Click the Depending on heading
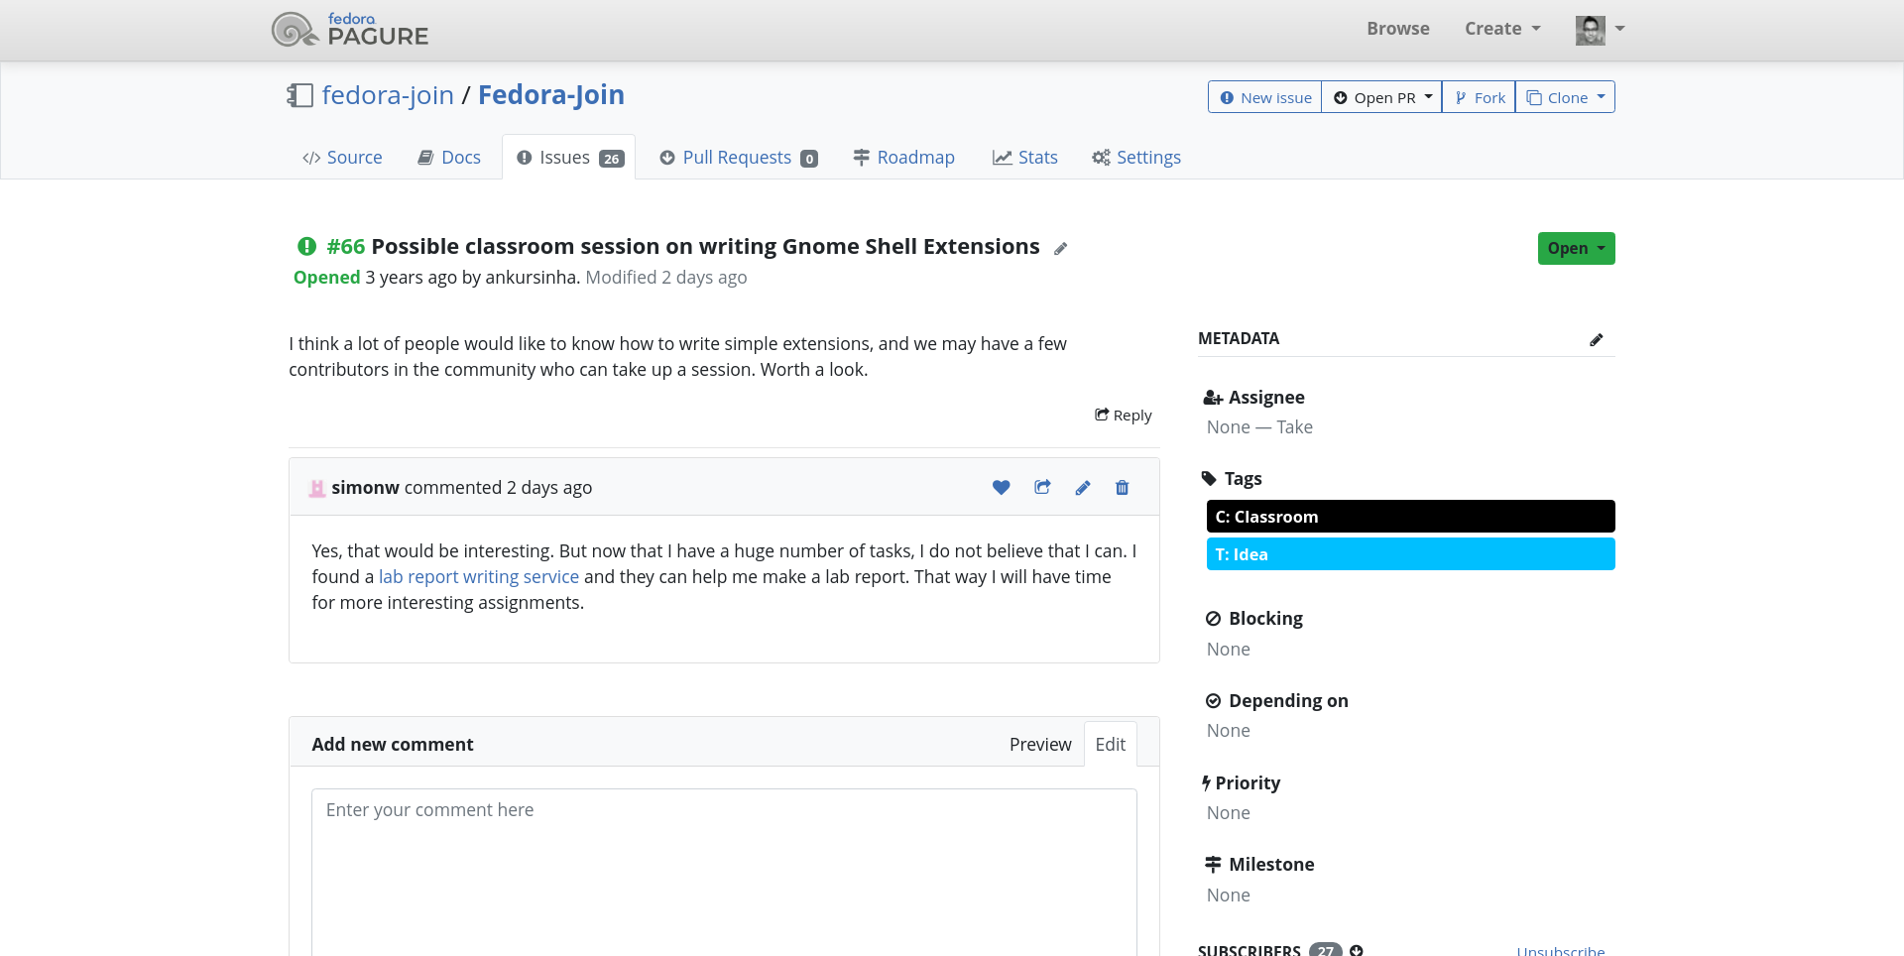1904x956 pixels. pyautogui.click(x=1288, y=701)
